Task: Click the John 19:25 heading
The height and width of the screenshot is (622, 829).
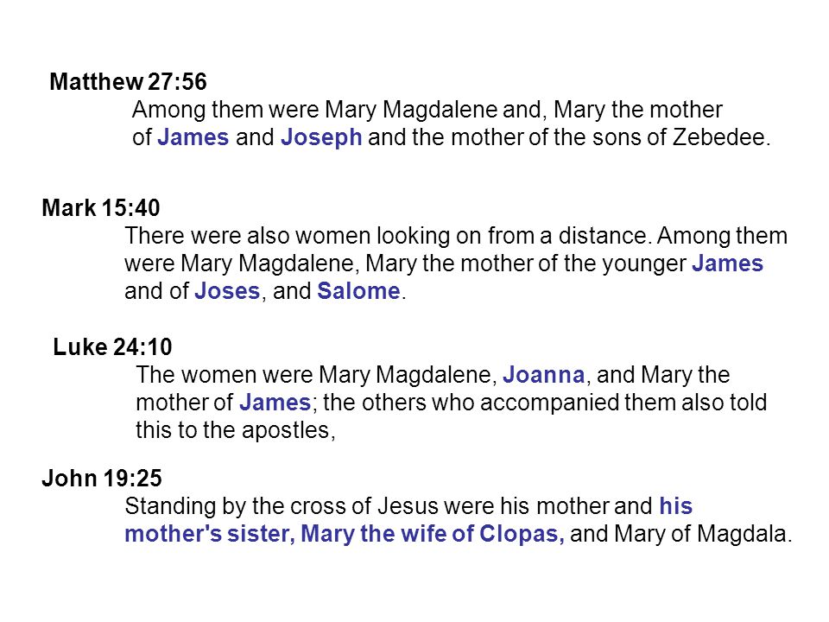Action: 102,478
